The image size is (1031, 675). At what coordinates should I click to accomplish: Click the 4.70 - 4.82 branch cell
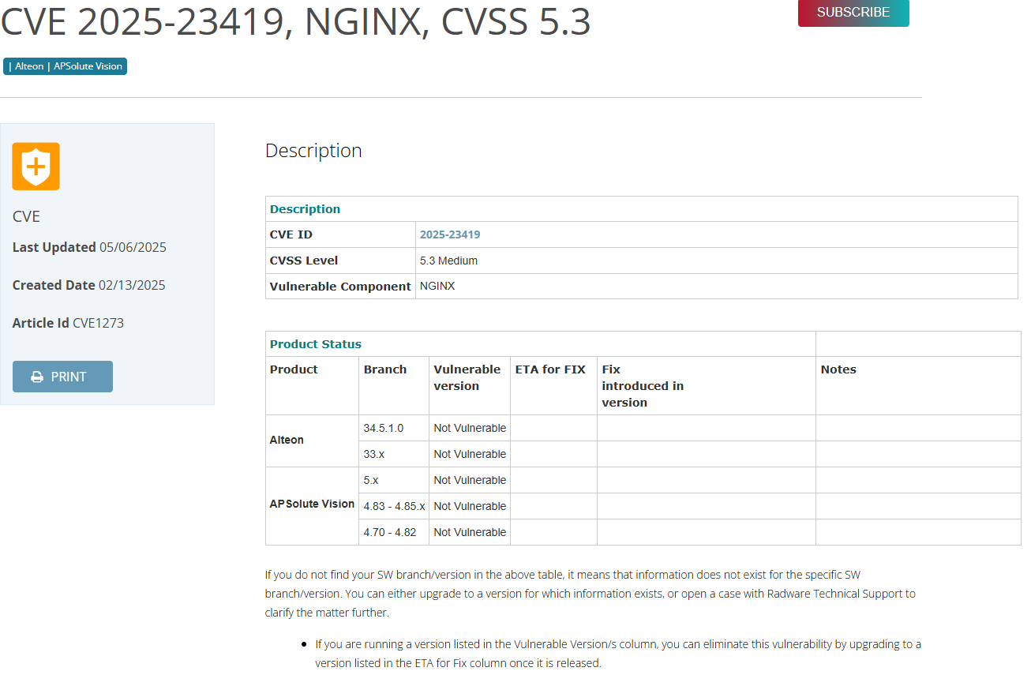click(x=394, y=532)
